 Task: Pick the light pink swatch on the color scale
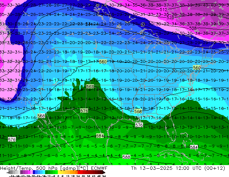click(31, 172)
